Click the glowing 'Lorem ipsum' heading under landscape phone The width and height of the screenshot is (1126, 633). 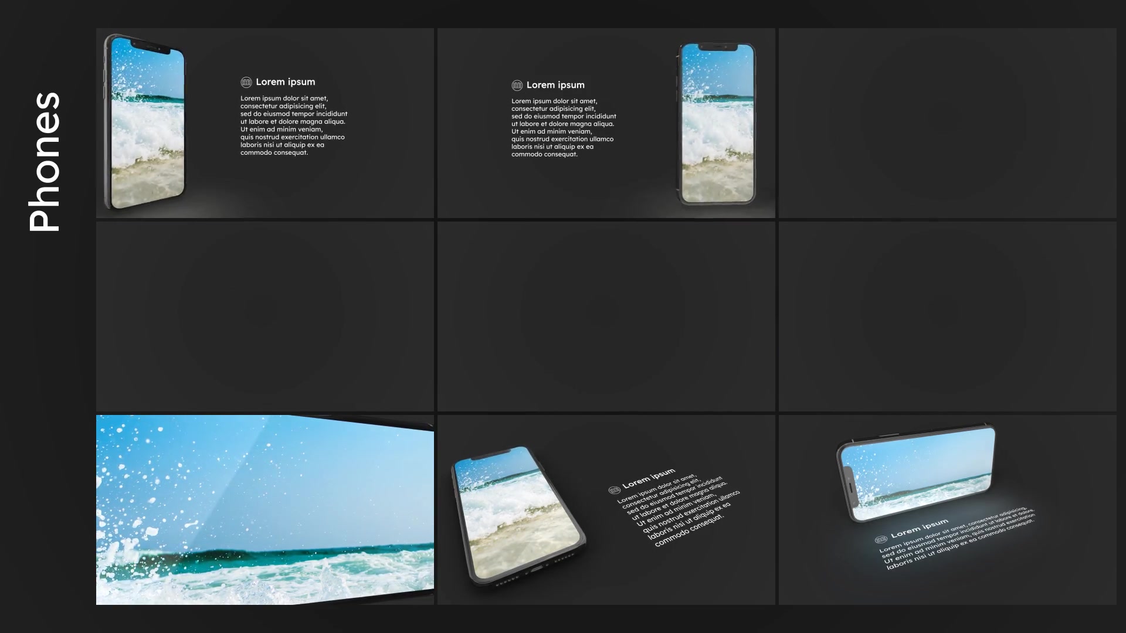[920, 528]
